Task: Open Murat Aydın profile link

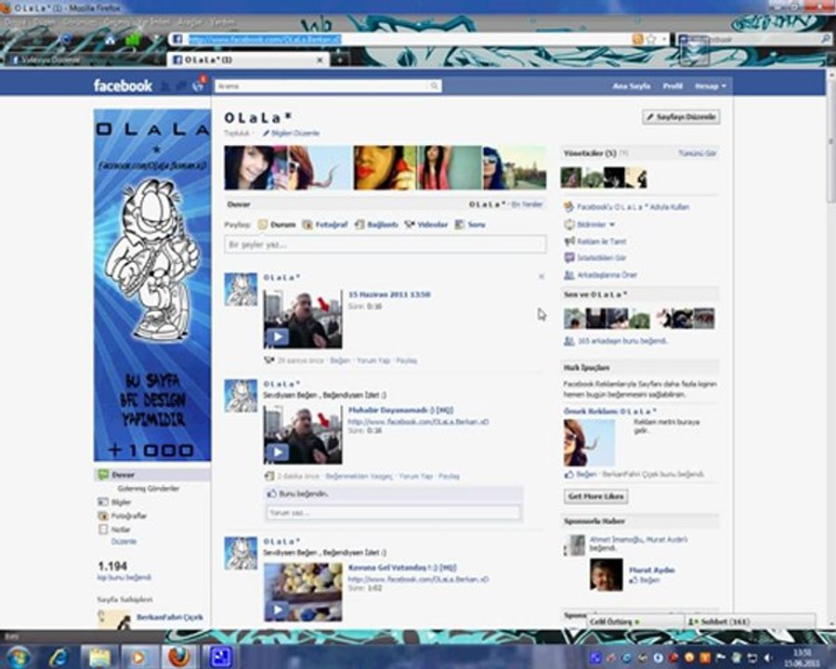Action: click(x=651, y=570)
